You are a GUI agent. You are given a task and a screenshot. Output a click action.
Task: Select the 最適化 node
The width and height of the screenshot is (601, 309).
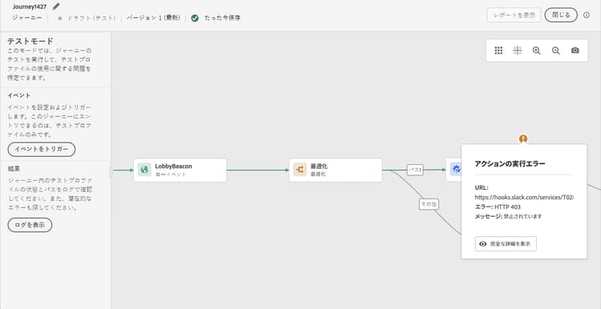336,170
